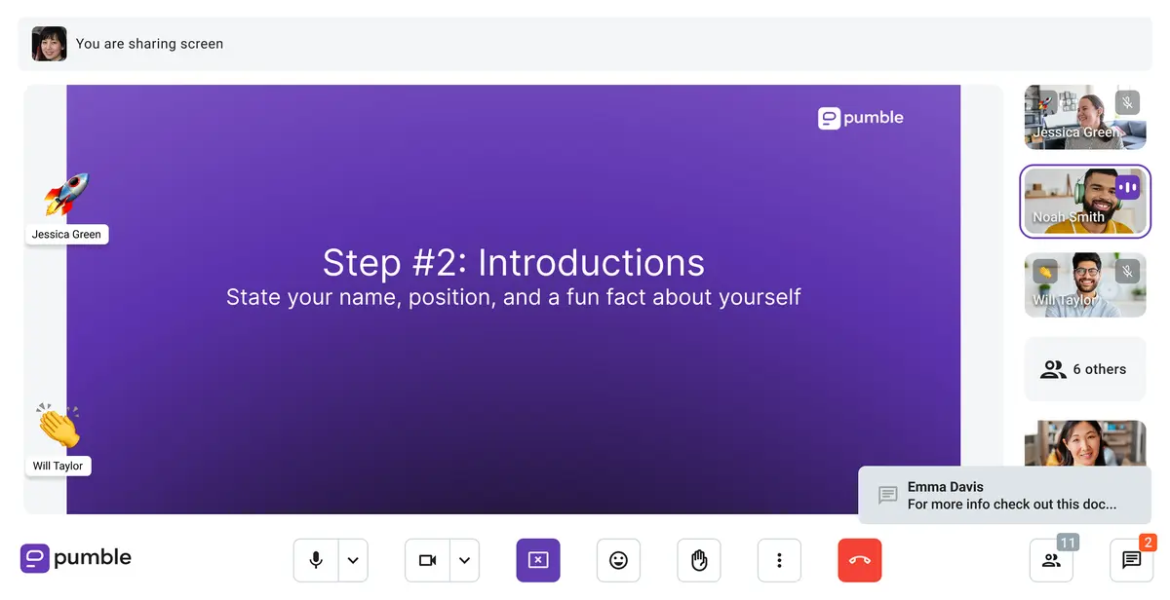
Task: Stop sharing your screen
Action: coord(538,560)
